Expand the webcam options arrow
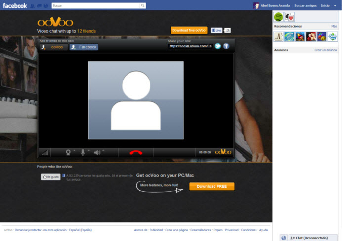Image resolution: width=342 pixels, height=241 pixels. 74,150
